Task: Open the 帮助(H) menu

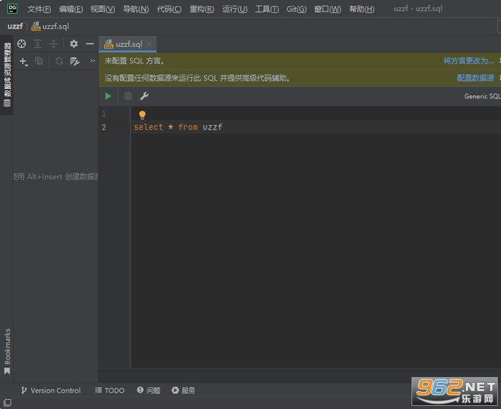Action: point(362,9)
